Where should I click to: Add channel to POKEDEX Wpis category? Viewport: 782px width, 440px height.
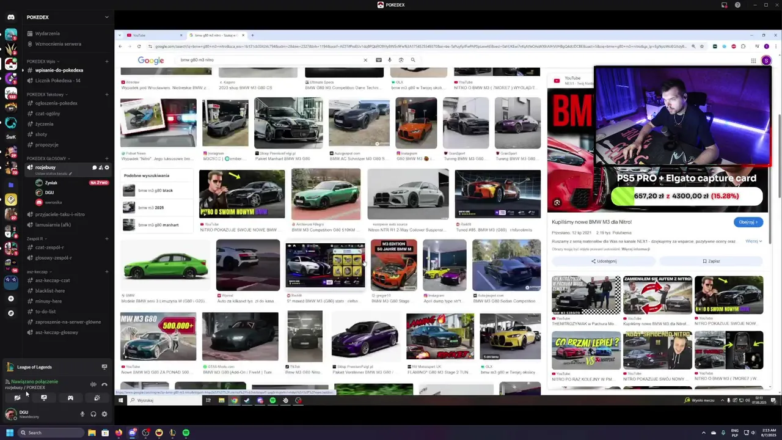(106, 61)
